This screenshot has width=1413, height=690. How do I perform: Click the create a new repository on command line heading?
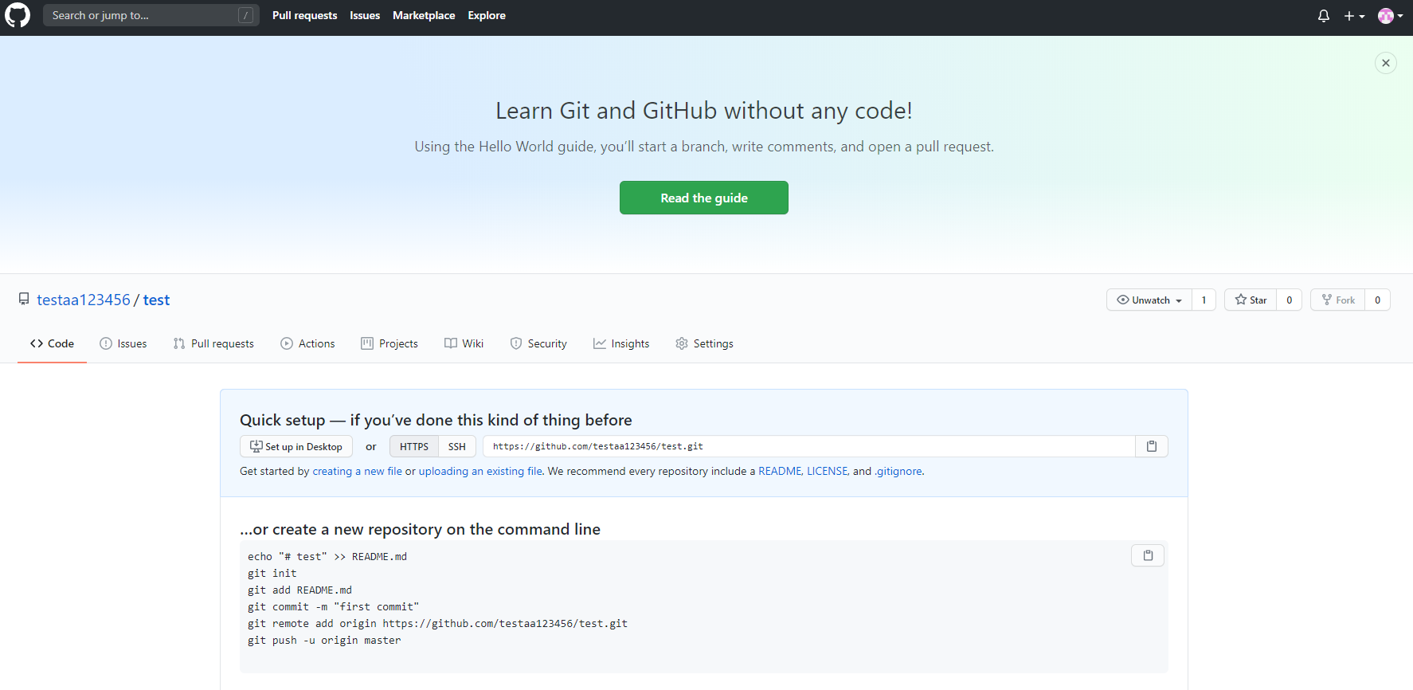coord(420,529)
